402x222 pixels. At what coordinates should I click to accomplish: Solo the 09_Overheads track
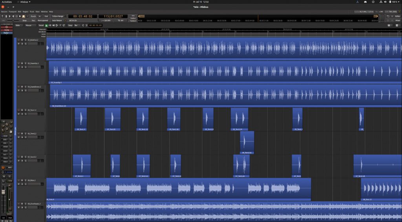tap(26, 204)
